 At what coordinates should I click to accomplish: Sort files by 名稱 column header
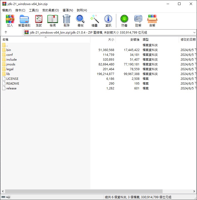(x=45, y=40)
